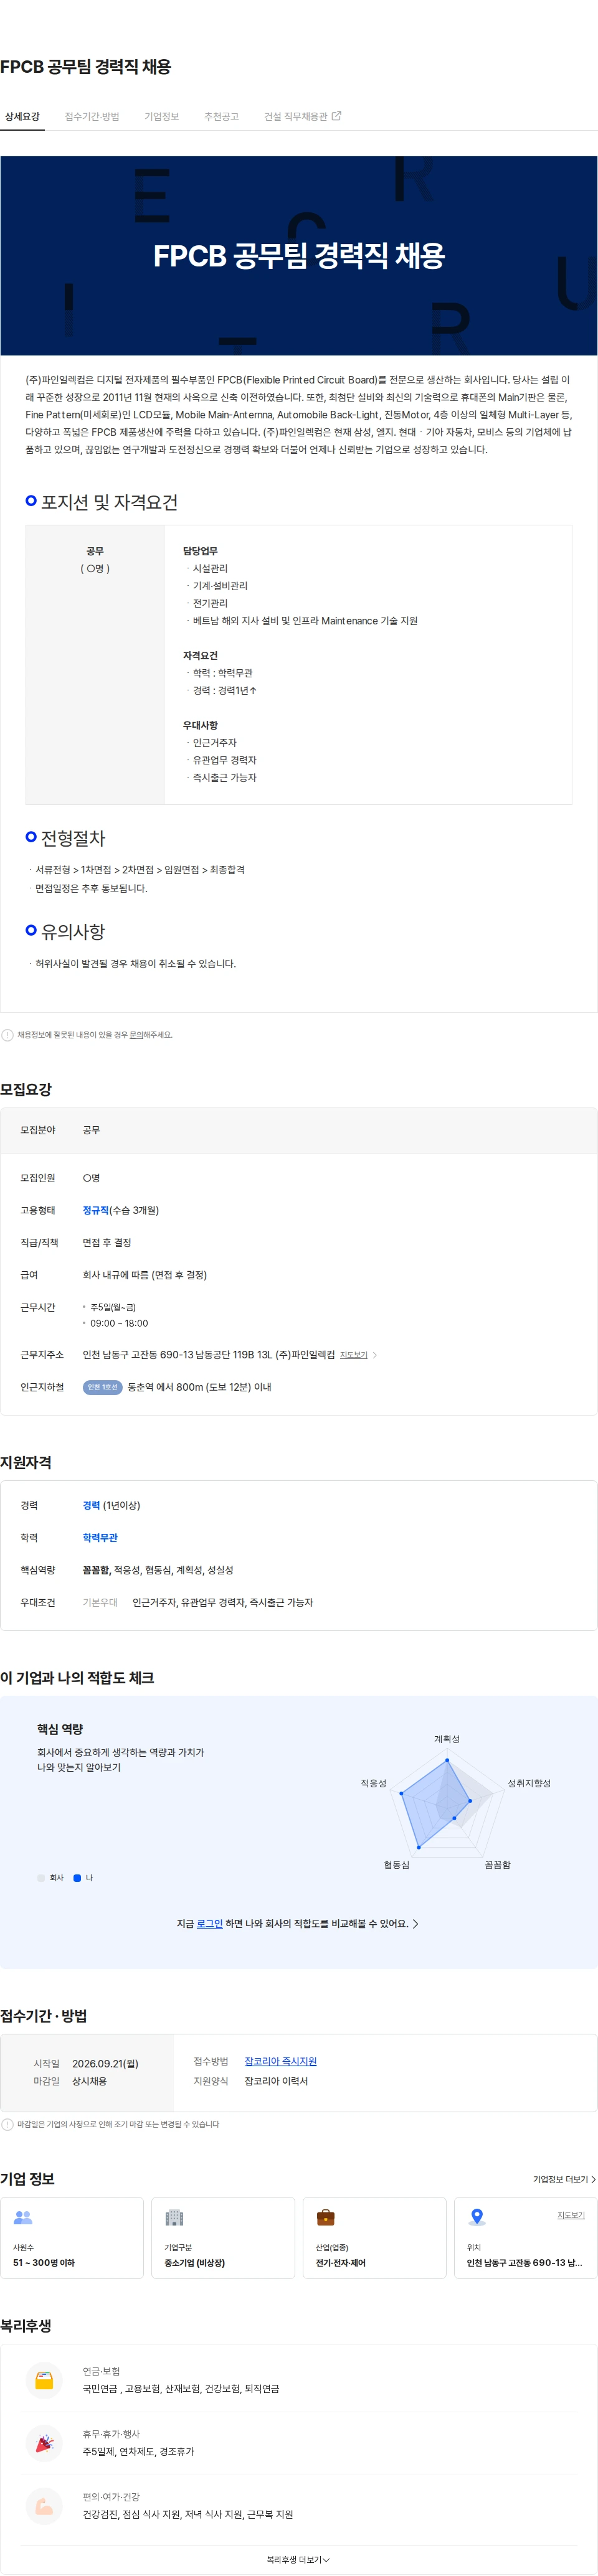The image size is (598, 2576).
Task: Click the 사원수 people icon
Action: [x=23, y=2218]
